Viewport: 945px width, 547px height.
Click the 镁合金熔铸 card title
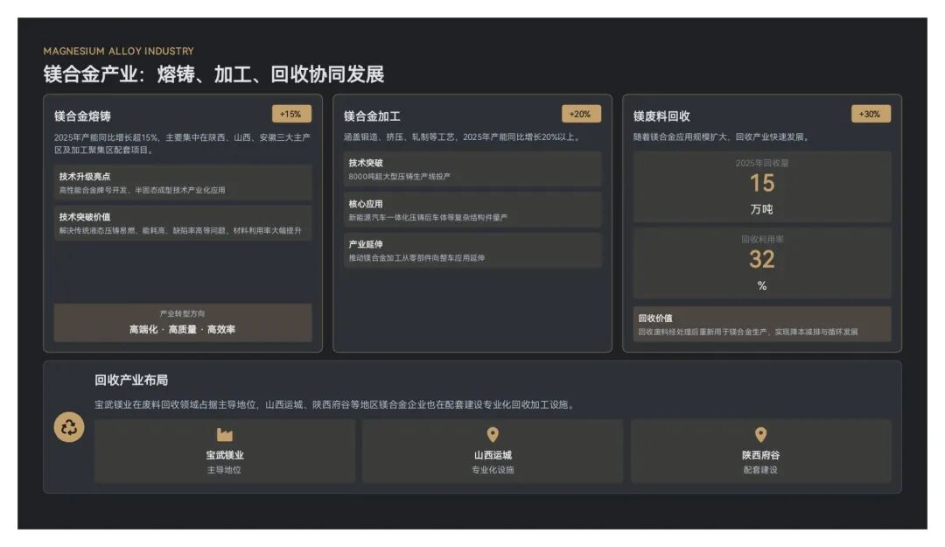click(x=82, y=116)
